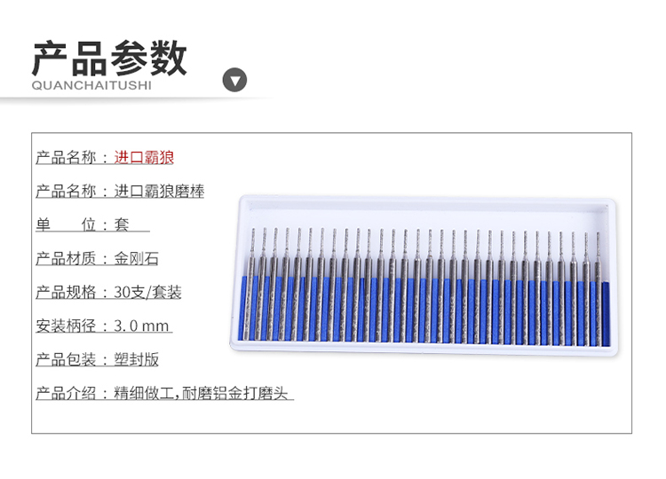Click the QUANCHAITUSHI subtitle text
Image resolution: width=666 pixels, height=479 pixels.
[x=91, y=85]
